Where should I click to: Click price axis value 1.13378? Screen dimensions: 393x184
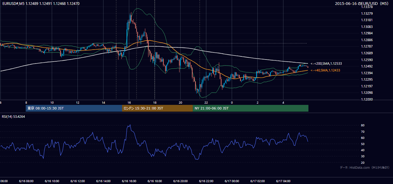tap(367, 7)
